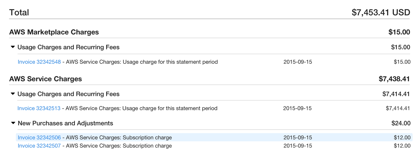Open Invoice 32342513 link

click(x=39, y=108)
